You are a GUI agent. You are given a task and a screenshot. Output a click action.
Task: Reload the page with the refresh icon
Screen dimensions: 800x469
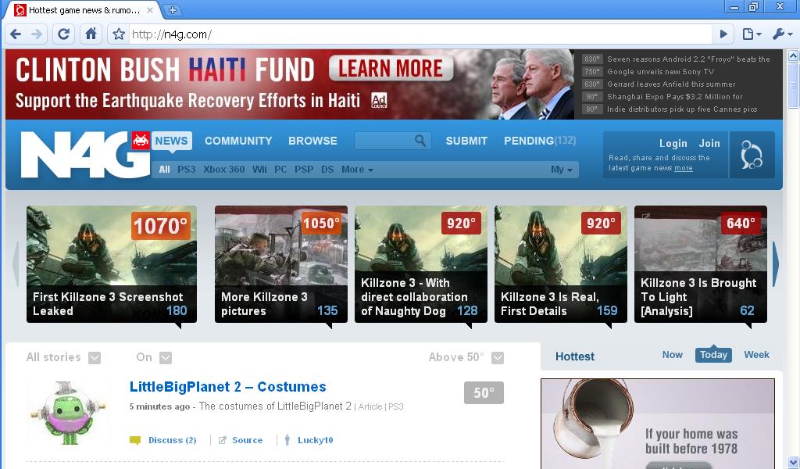[x=64, y=34]
